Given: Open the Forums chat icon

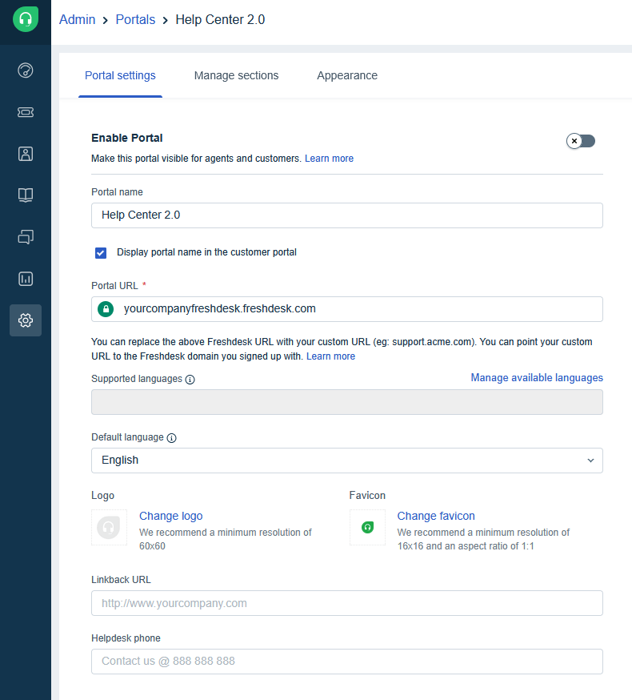Looking at the screenshot, I should (x=26, y=237).
